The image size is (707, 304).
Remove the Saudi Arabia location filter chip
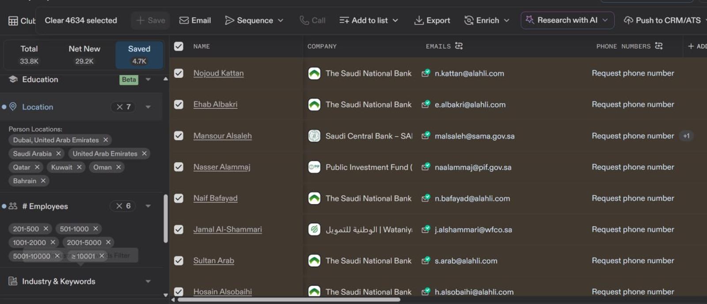tap(58, 153)
